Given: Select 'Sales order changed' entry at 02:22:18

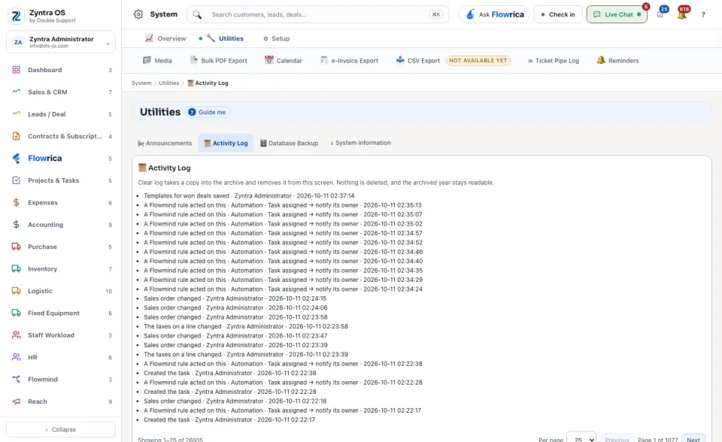Looking at the screenshot, I should pos(235,401).
